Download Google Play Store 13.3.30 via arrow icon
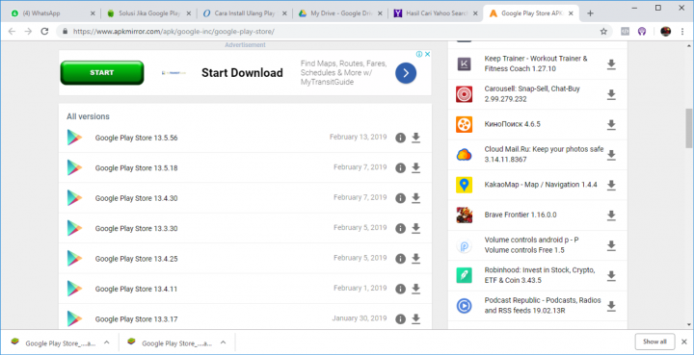 (415, 228)
